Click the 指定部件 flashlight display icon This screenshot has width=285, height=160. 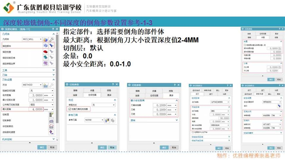tap(51, 46)
